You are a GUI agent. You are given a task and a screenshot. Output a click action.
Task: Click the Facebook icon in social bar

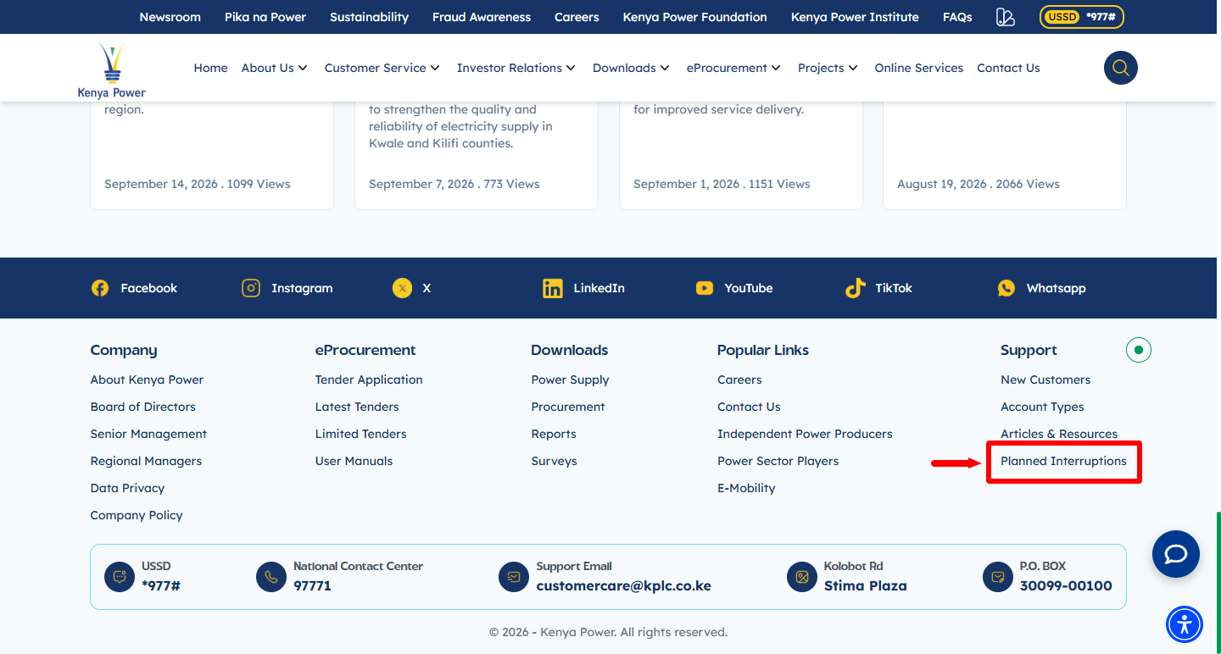100,288
